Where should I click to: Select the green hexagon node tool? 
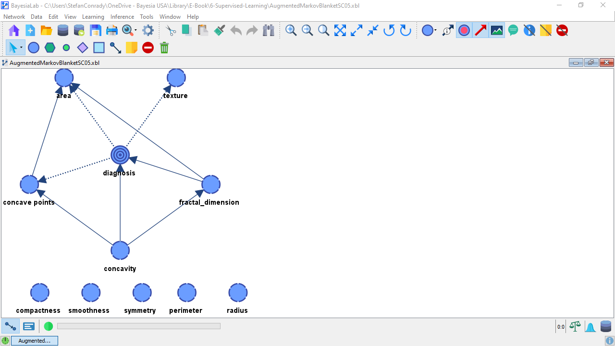50,48
